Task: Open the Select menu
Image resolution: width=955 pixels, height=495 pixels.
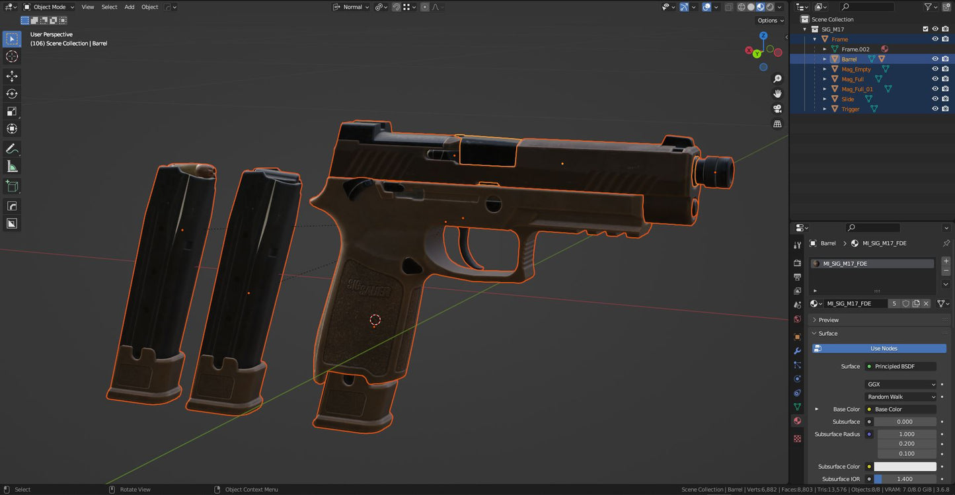Action: coord(109,7)
